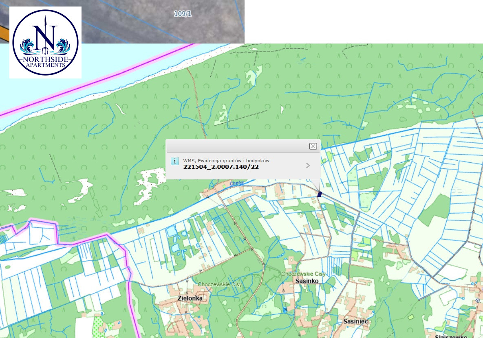Click the Northside Apartments logo
483x338 pixels.
[45, 42]
